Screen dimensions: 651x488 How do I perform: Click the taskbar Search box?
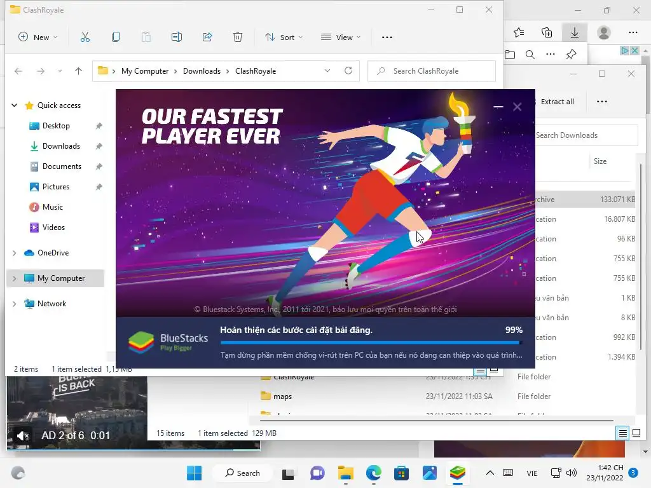pyautogui.click(x=243, y=473)
